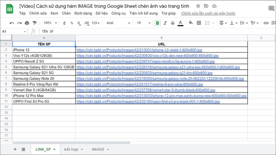Click the A1 name box field
The width and height of the screenshot is (276, 155).
pos(14,31)
